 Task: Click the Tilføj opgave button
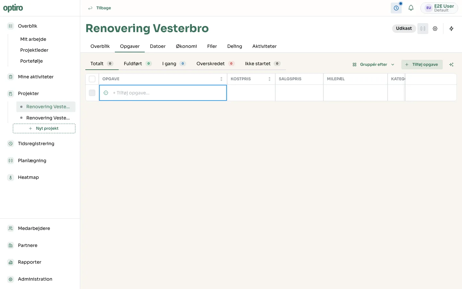422,65
